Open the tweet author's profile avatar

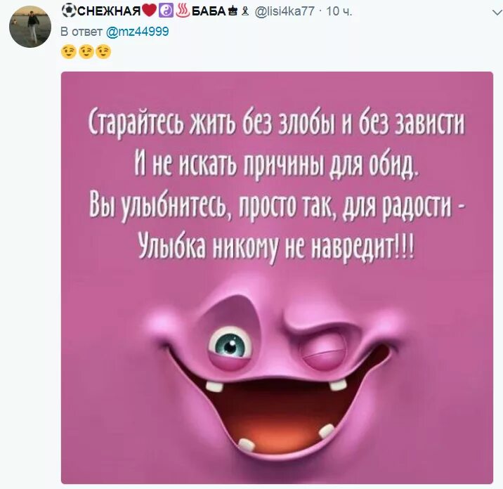(x=30, y=27)
